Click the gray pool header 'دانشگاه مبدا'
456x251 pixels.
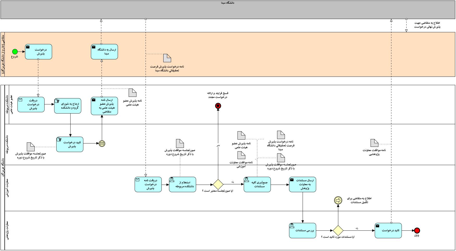[x=228, y=10]
